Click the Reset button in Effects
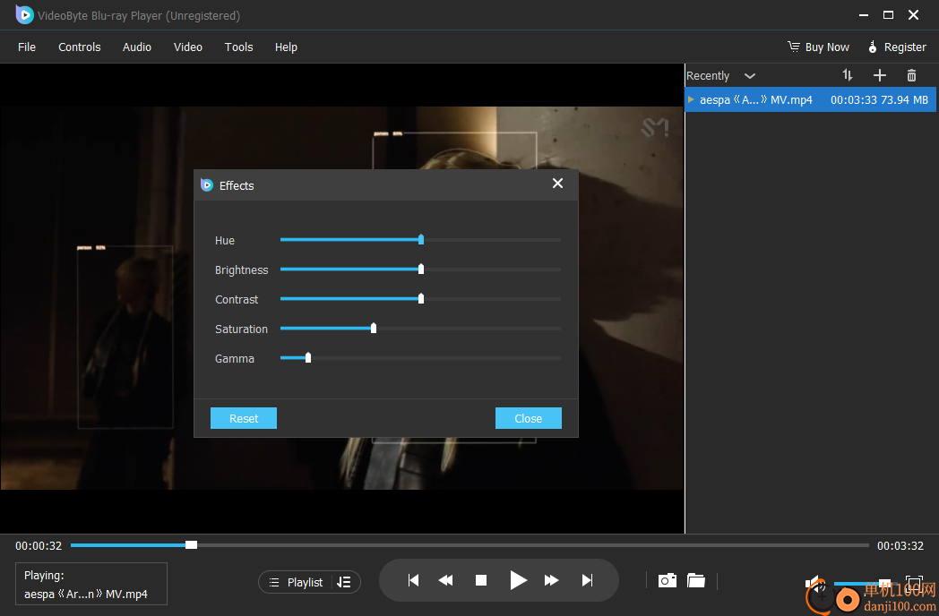The image size is (939, 616). coord(243,418)
